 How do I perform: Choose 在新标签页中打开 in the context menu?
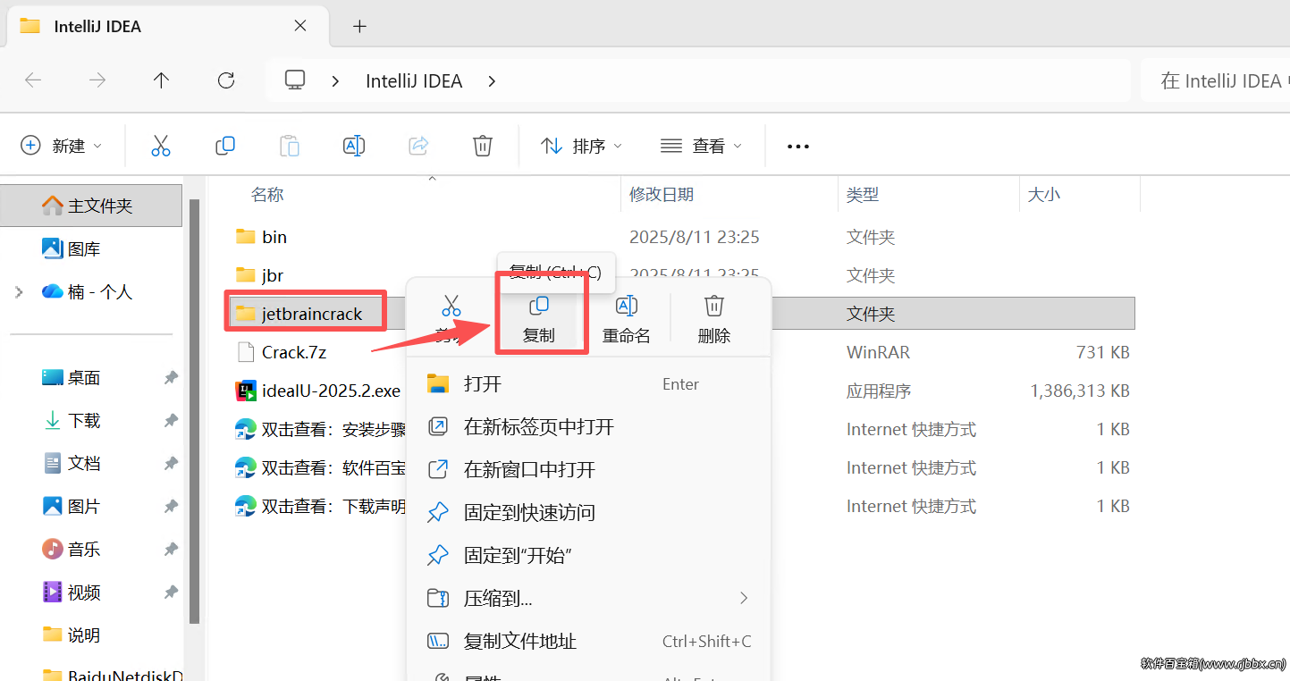coord(588,427)
